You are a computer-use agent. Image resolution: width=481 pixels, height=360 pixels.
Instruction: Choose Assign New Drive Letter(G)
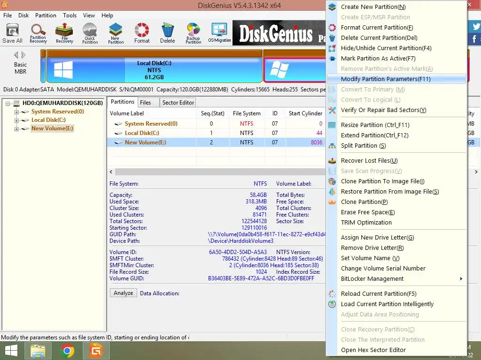pos(396,238)
